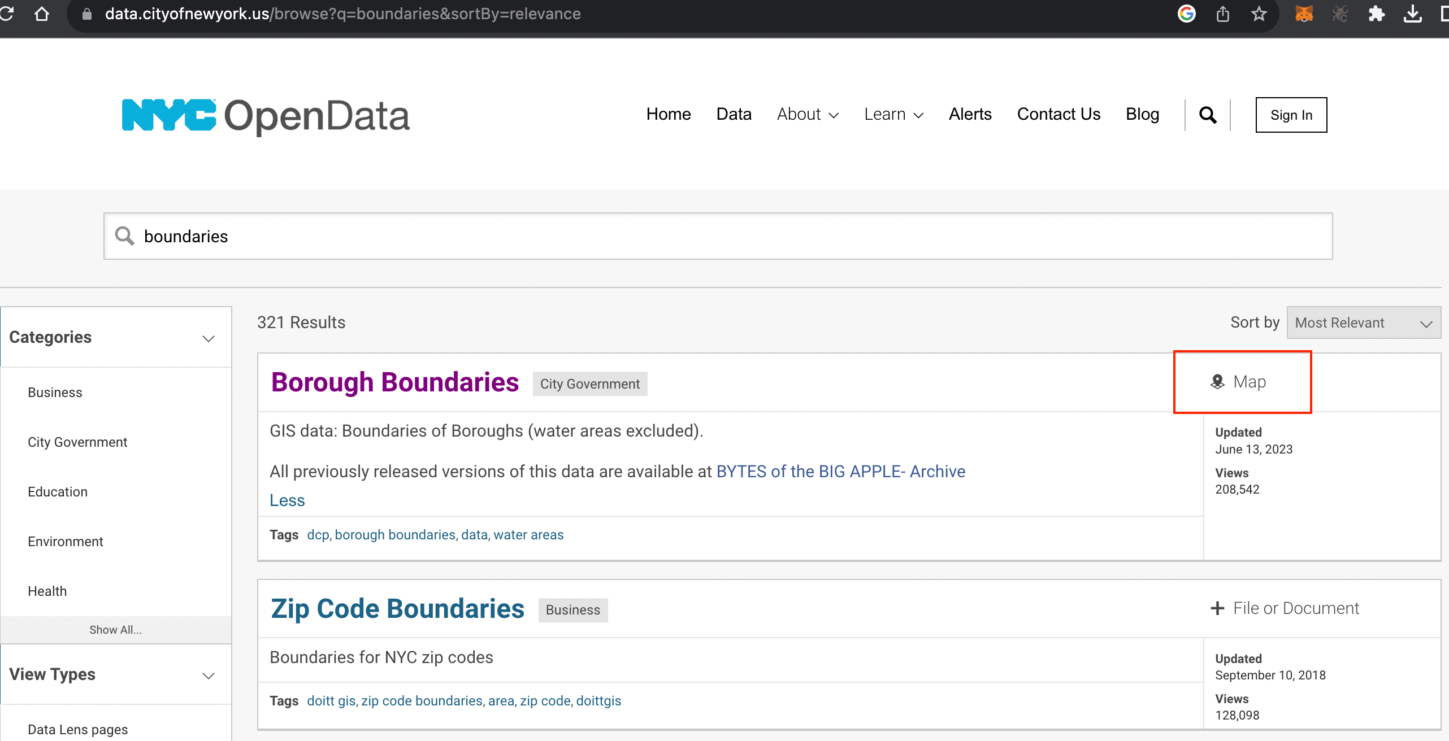Open the Data nav item

click(734, 114)
